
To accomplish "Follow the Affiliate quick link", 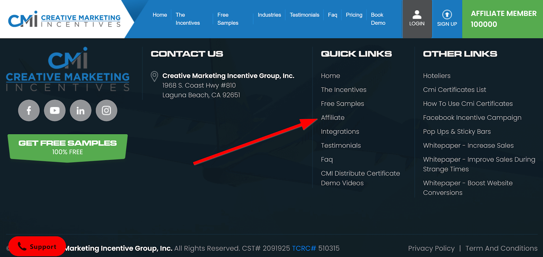I will pyautogui.click(x=333, y=117).
